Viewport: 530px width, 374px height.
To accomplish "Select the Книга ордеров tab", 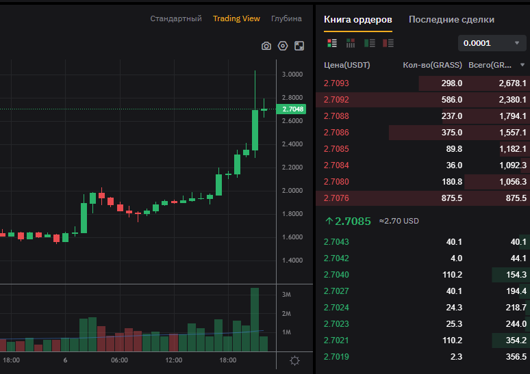I will click(358, 20).
